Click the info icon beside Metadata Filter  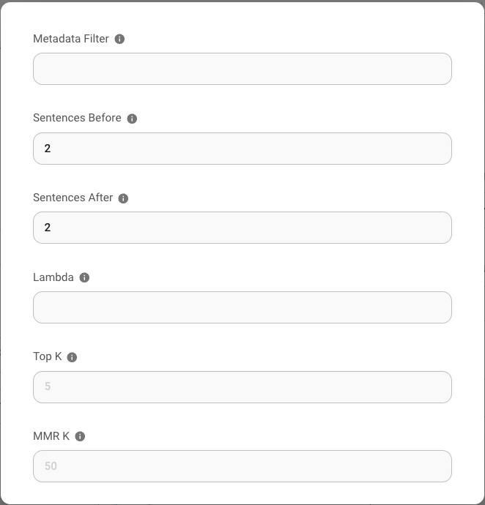click(x=120, y=39)
